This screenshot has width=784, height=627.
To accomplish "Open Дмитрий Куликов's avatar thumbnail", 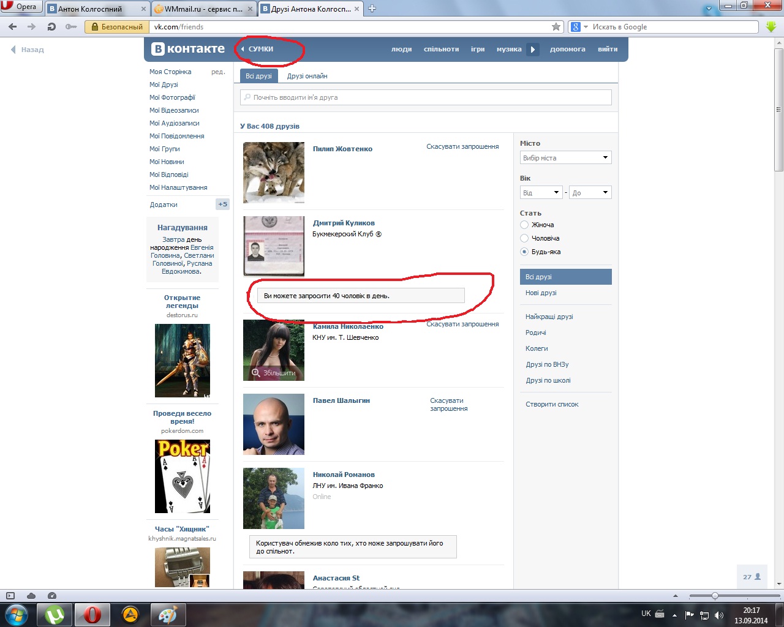I will tap(274, 246).
